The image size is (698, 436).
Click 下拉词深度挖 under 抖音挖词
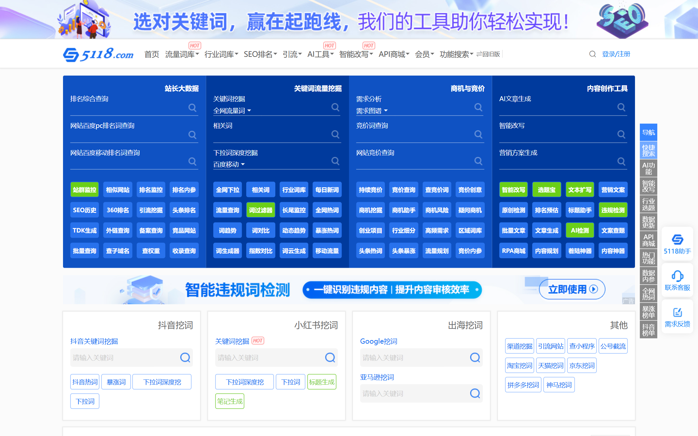click(162, 382)
